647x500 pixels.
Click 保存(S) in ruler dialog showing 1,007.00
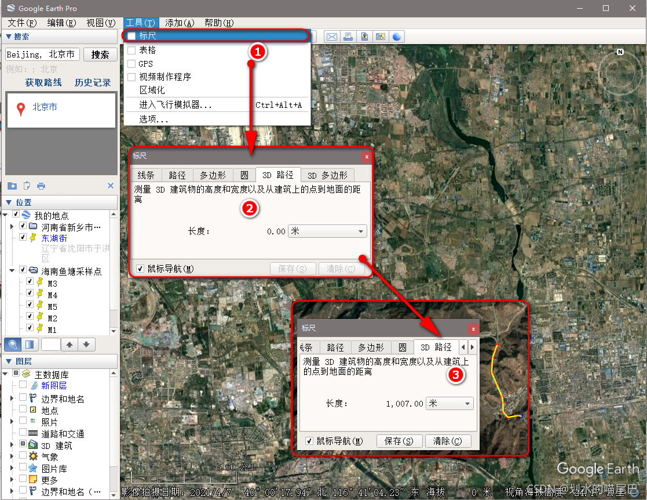pyautogui.click(x=399, y=441)
